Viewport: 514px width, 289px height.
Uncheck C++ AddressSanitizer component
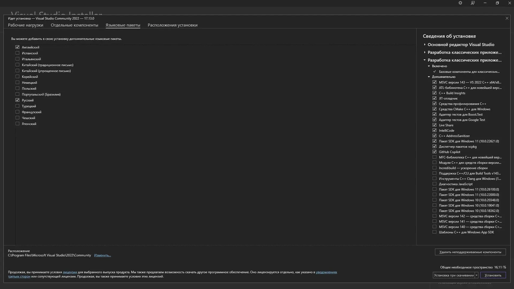pos(435,136)
